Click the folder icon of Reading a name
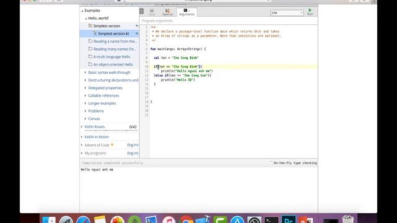The image size is (397, 223). [x=90, y=41]
